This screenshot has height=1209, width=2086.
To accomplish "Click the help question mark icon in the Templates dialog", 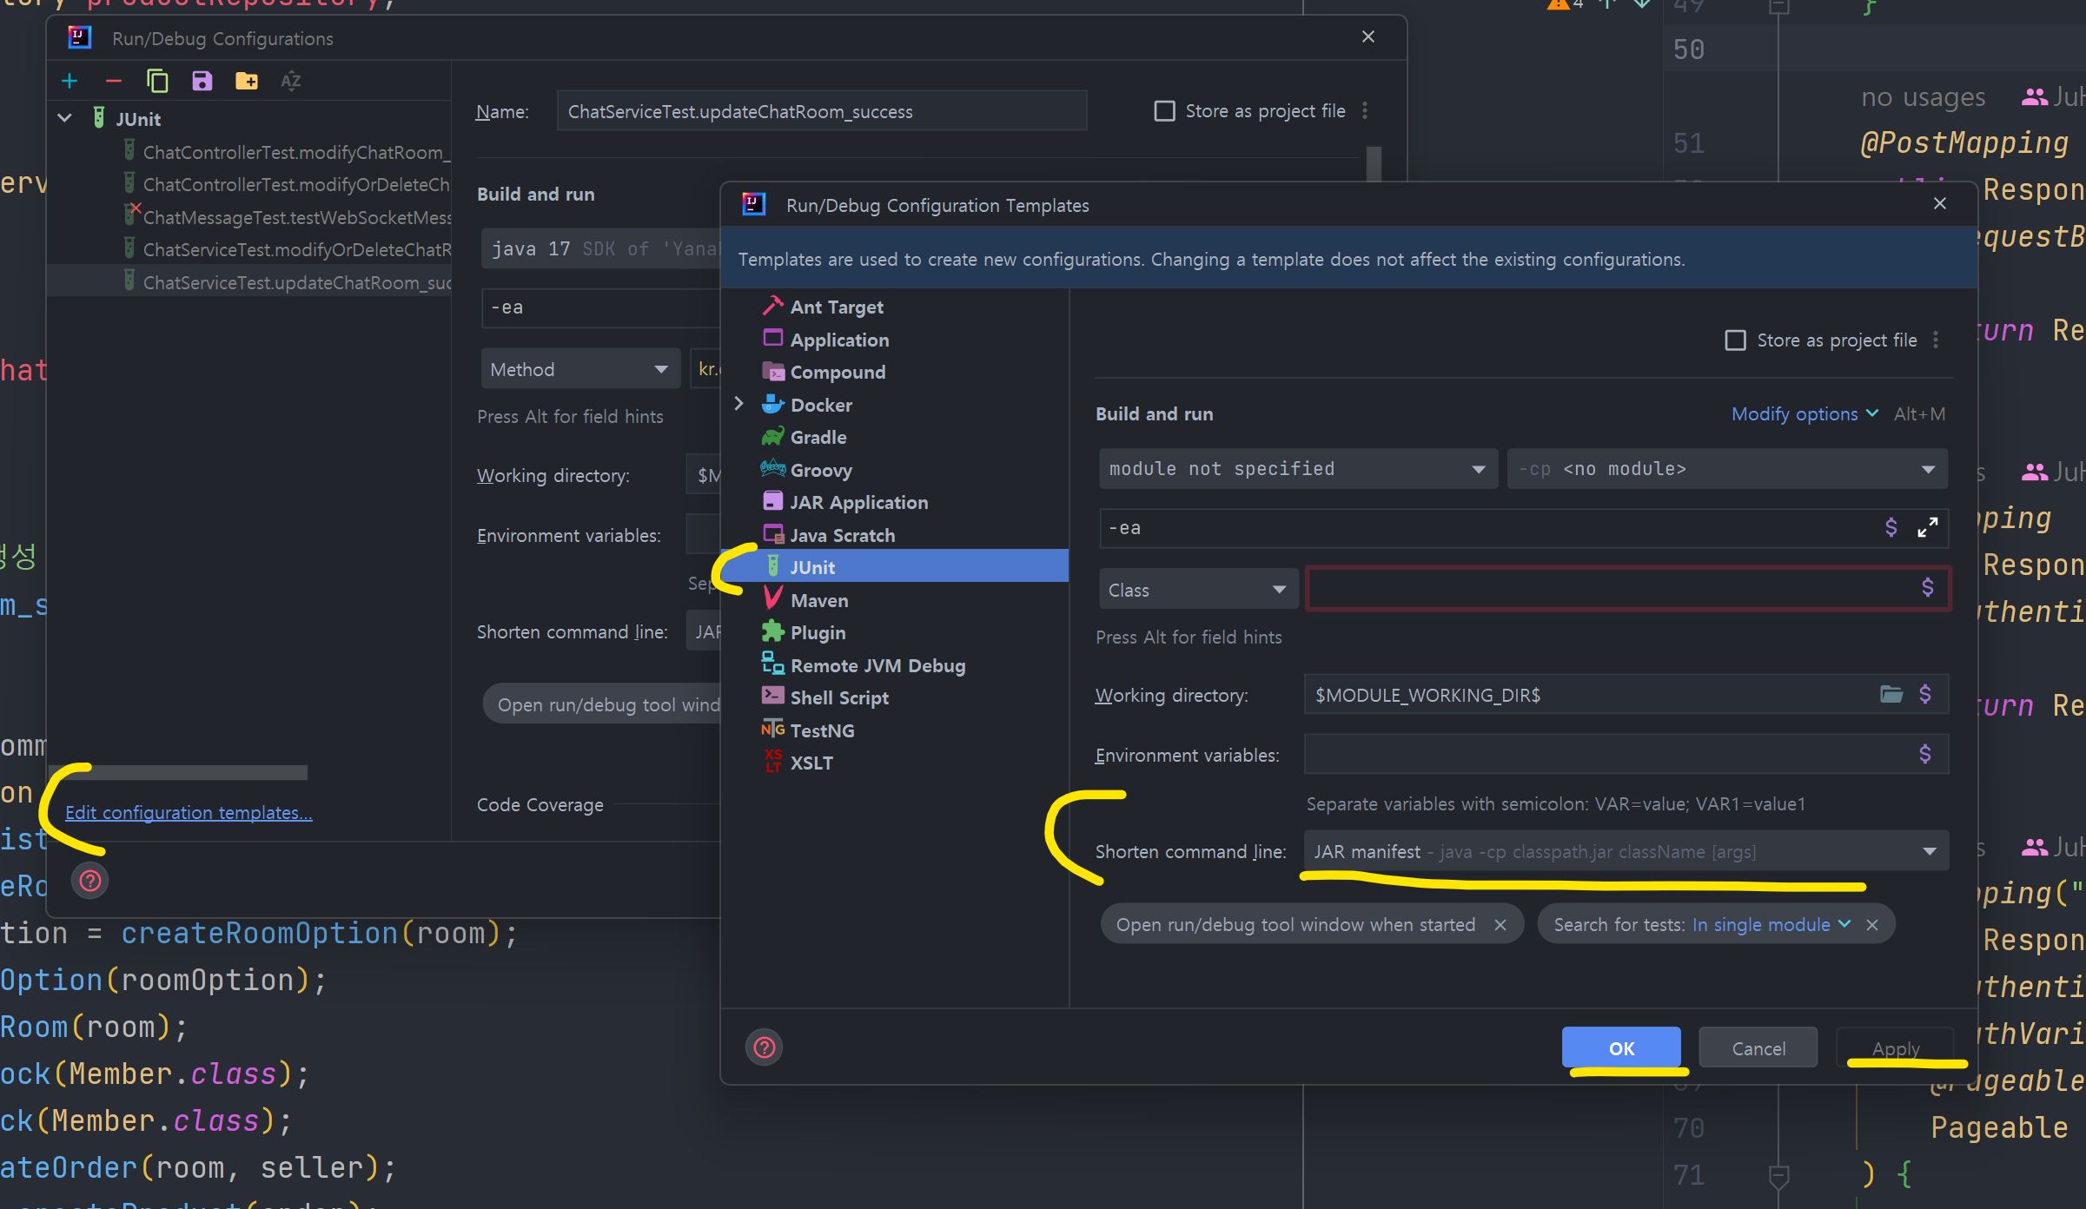I will (x=764, y=1047).
